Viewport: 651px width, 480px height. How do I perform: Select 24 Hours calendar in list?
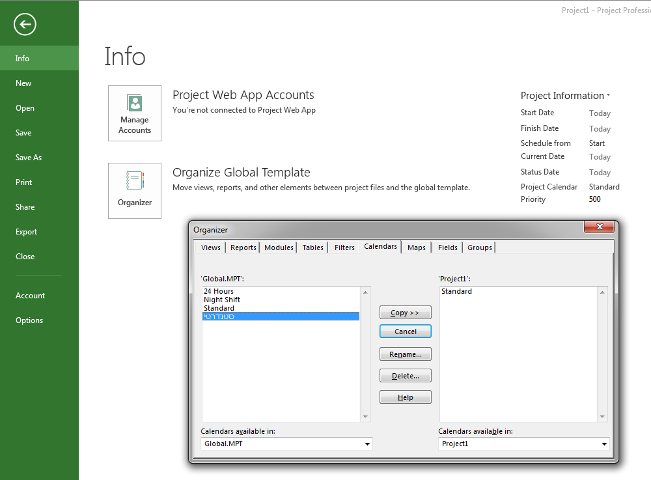point(219,291)
